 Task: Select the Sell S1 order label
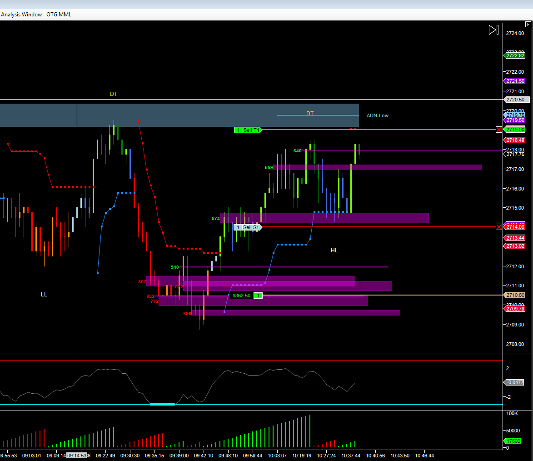point(251,227)
